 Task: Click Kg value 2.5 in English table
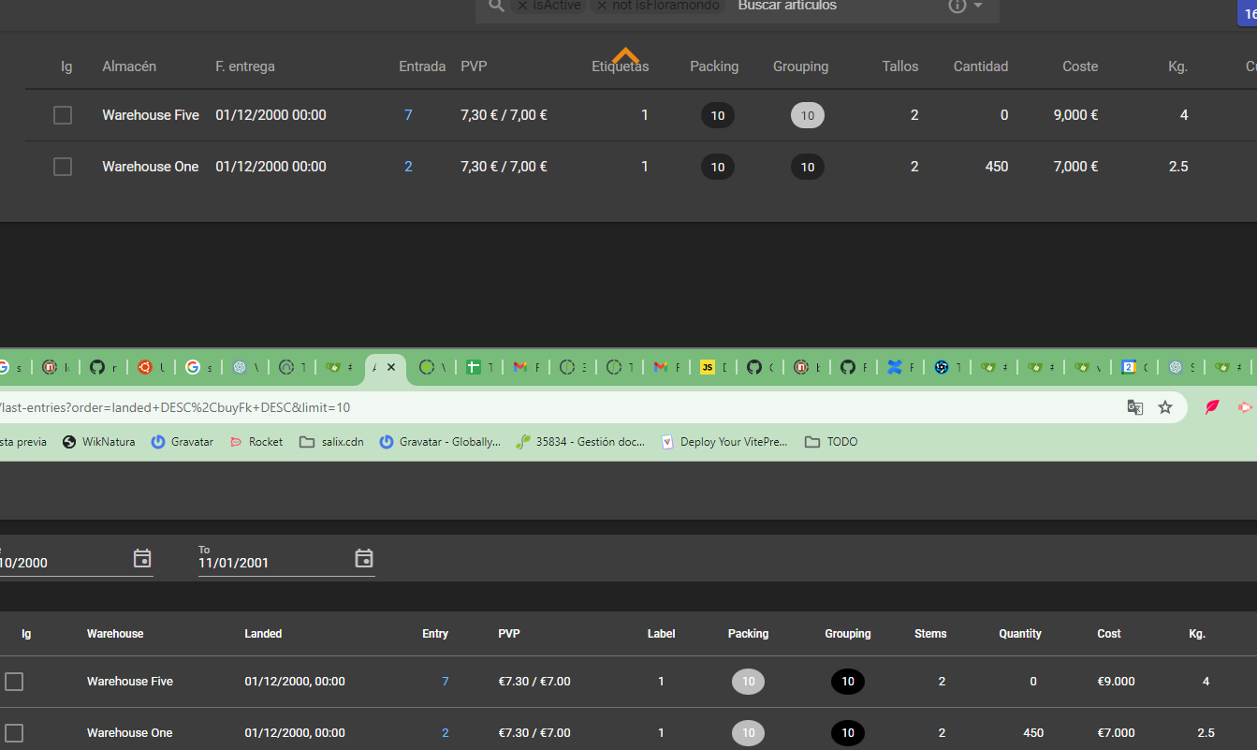pos(1206,733)
